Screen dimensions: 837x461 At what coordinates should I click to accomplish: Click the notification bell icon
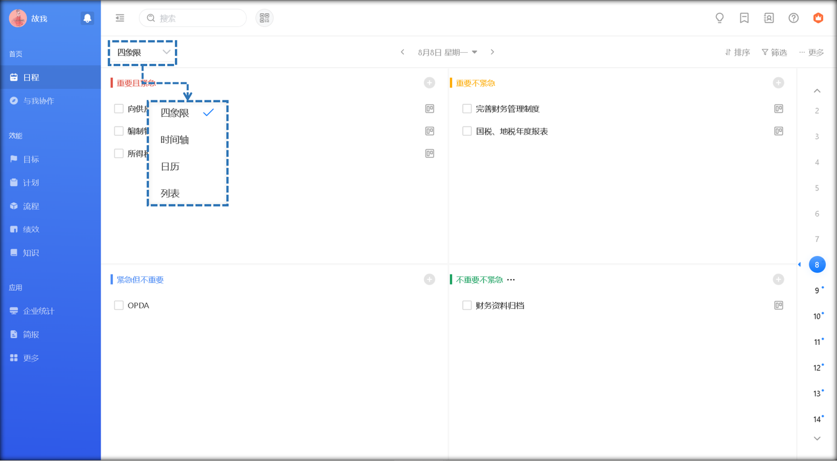tap(87, 18)
